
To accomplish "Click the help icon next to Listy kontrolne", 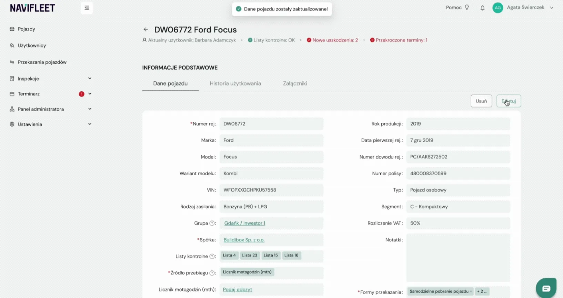I will pos(212,256).
